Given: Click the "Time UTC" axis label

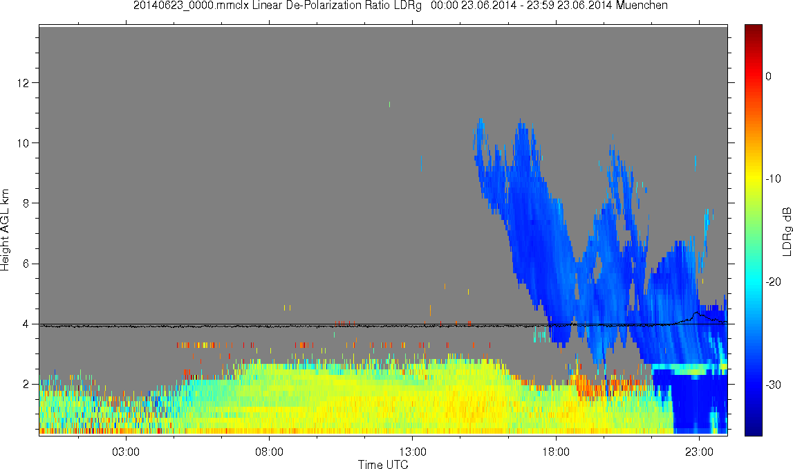Looking at the screenshot, I should click(383, 464).
